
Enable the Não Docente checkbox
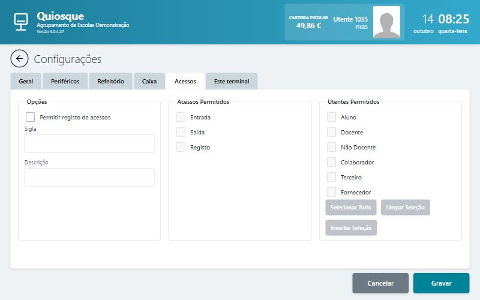point(331,147)
